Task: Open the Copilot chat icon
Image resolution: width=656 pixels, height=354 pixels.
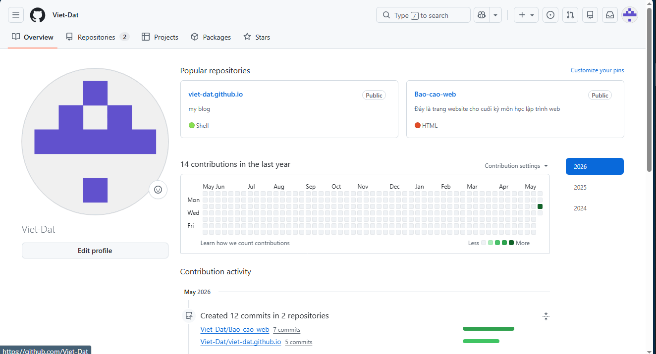Action: [481, 15]
